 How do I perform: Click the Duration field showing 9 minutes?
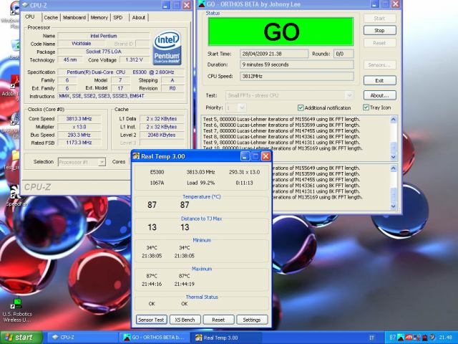(x=297, y=64)
